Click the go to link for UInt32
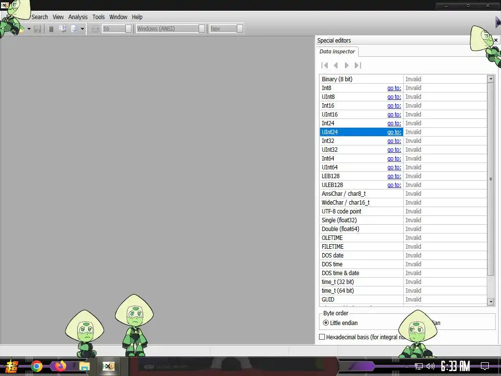The height and width of the screenshot is (376, 501). [x=394, y=150]
